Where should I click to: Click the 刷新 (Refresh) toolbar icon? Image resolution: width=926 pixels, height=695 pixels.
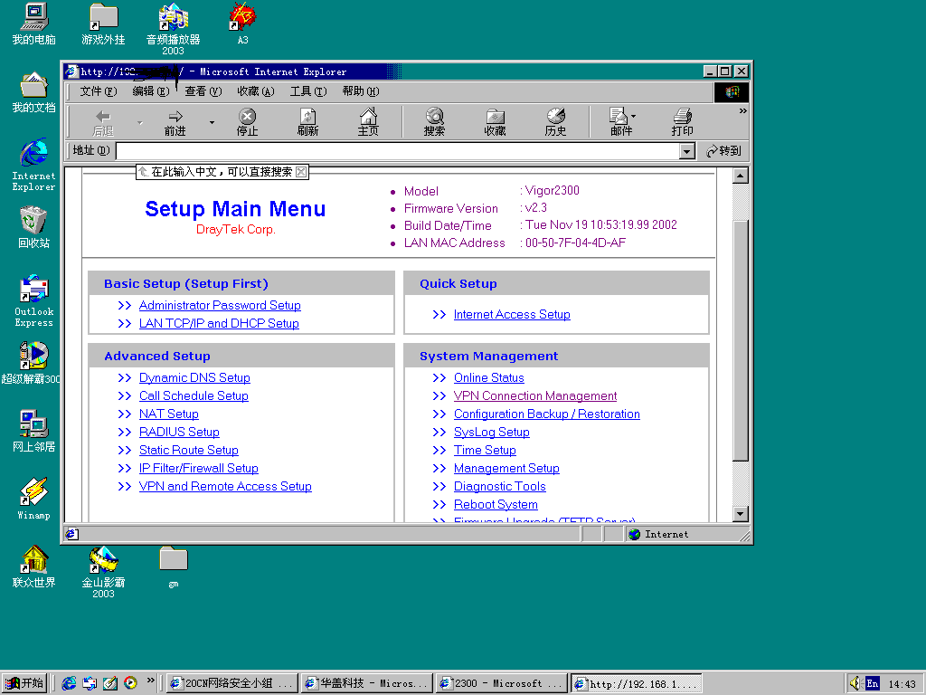click(x=307, y=123)
